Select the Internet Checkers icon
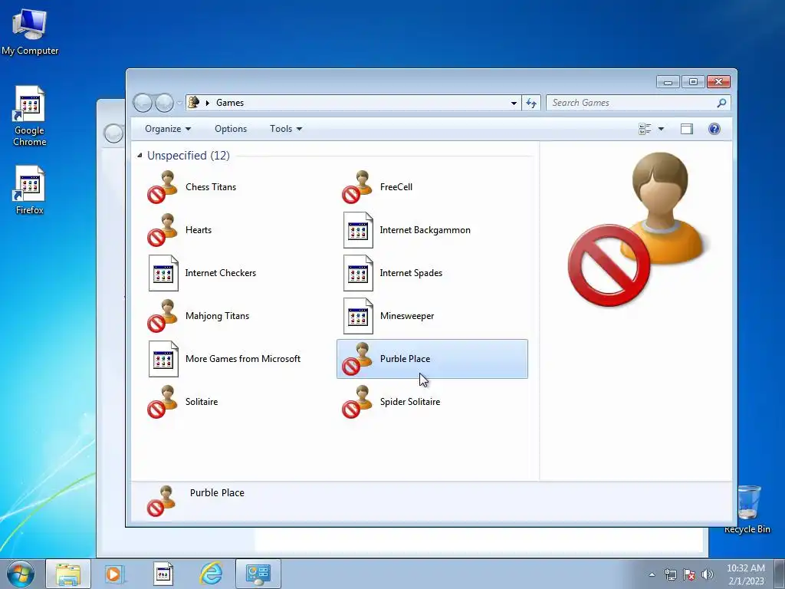The width and height of the screenshot is (785, 589). coord(163,273)
